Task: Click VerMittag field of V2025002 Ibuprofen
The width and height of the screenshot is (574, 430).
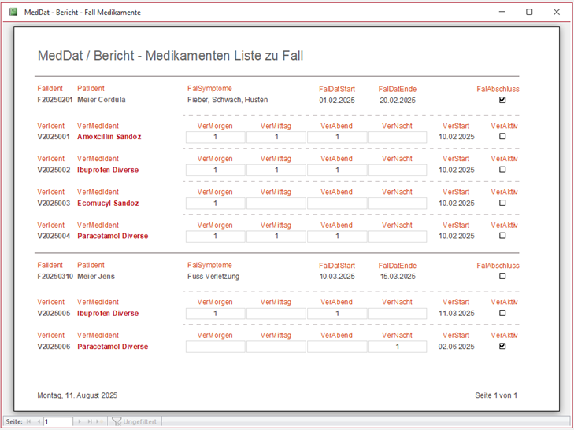Action: click(276, 170)
